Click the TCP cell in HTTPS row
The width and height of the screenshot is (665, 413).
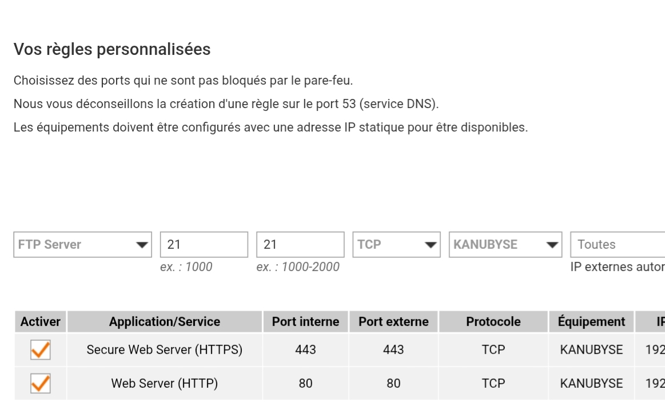493,350
